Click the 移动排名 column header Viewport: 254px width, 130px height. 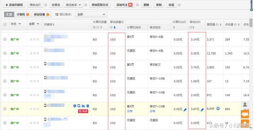[155, 28]
